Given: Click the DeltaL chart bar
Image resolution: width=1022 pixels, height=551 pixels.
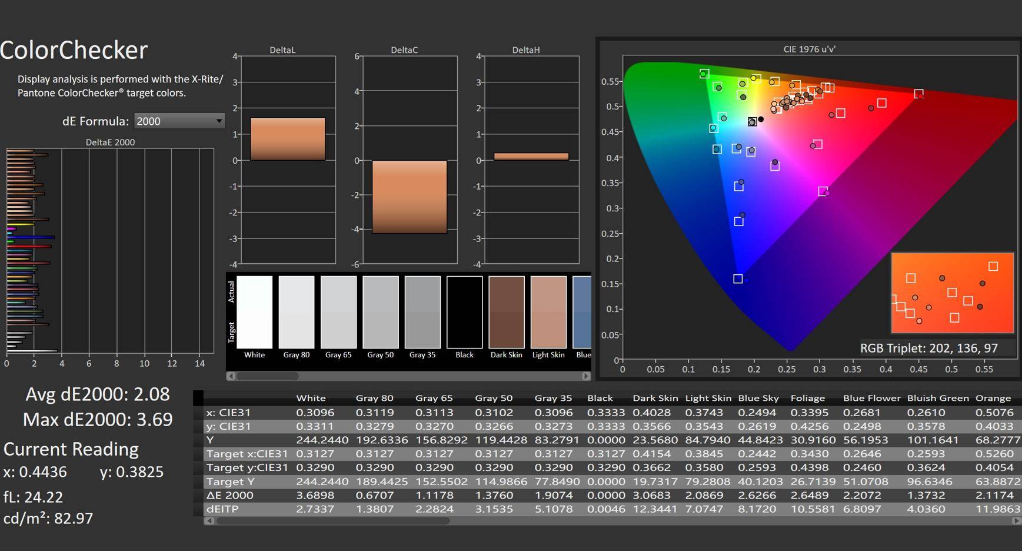Looking at the screenshot, I should point(288,139).
